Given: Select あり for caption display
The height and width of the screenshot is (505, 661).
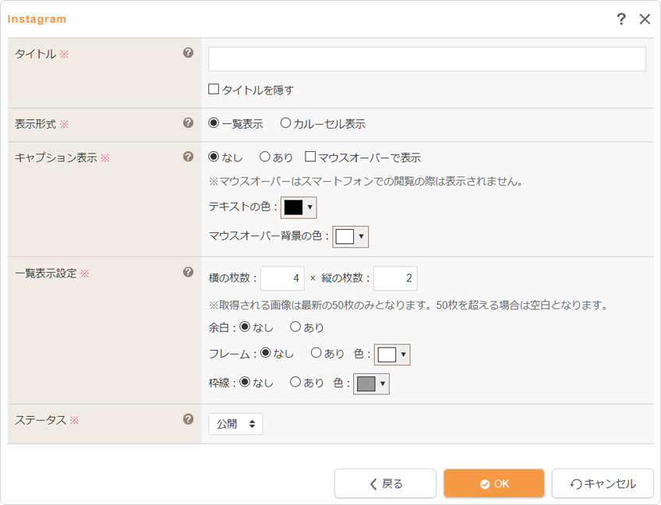Looking at the screenshot, I should [265, 157].
